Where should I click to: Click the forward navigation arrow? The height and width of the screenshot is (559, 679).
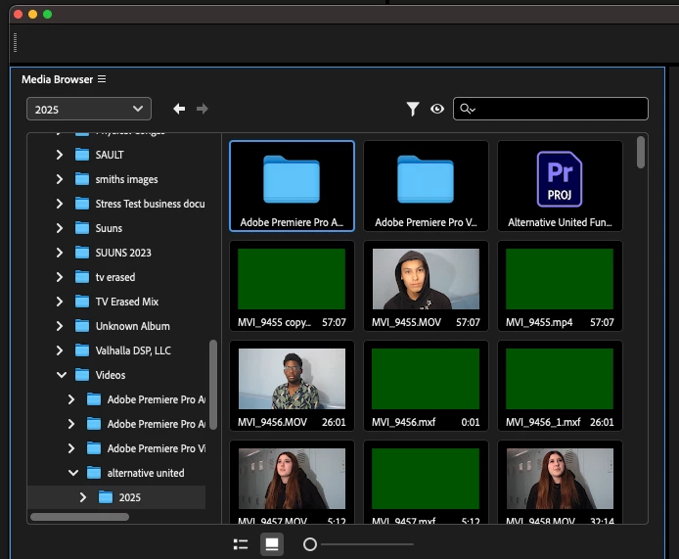203,109
